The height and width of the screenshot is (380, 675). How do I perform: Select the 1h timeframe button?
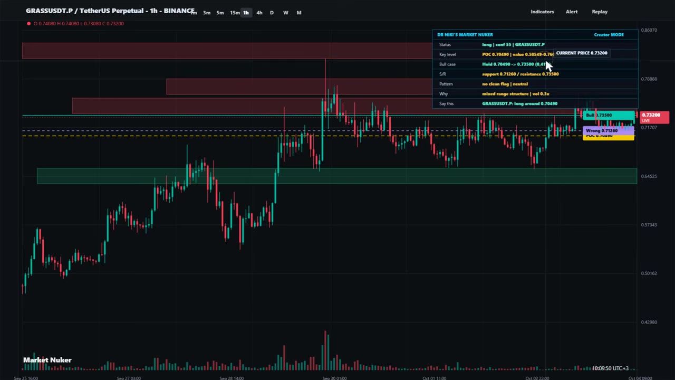click(x=246, y=13)
